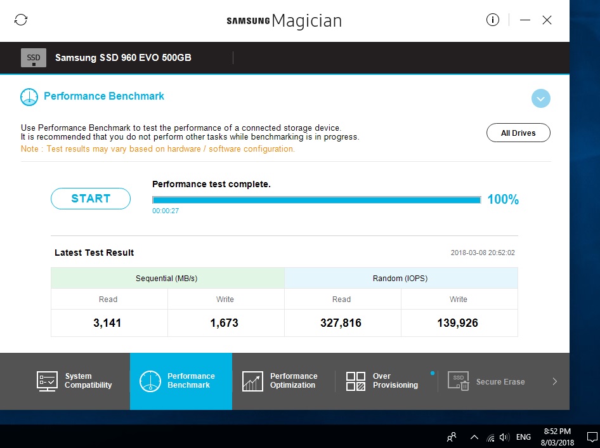Open the Over Provisioning tab

click(x=386, y=381)
